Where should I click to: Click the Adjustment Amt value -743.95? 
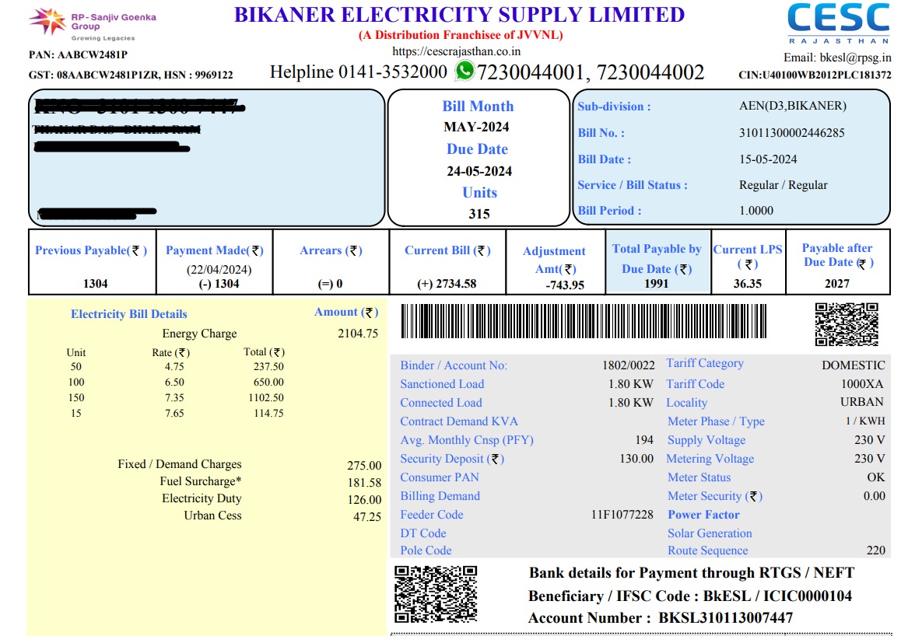click(x=565, y=285)
